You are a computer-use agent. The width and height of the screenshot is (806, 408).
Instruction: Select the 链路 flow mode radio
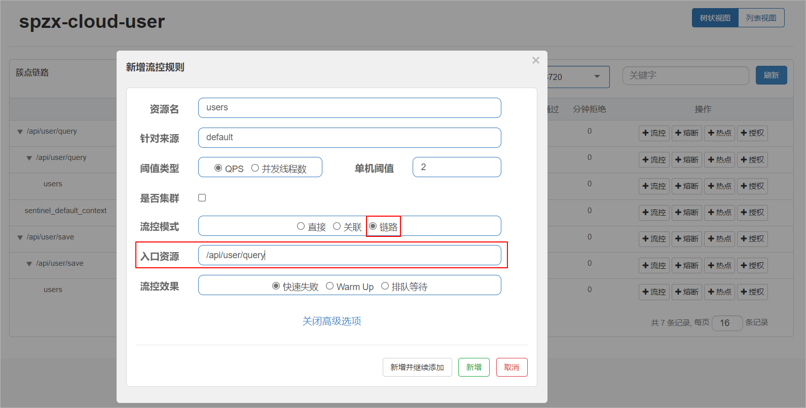coord(373,226)
